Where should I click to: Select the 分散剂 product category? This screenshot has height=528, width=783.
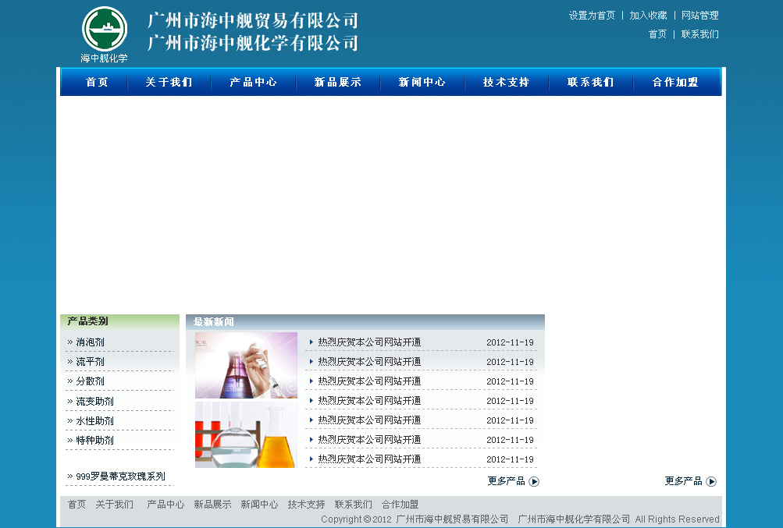click(90, 381)
